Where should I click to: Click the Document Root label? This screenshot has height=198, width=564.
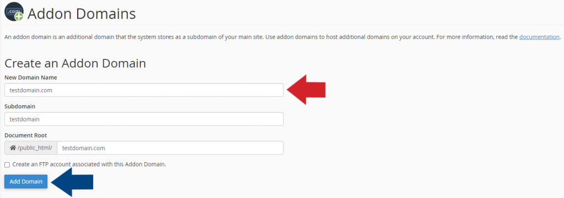click(25, 135)
